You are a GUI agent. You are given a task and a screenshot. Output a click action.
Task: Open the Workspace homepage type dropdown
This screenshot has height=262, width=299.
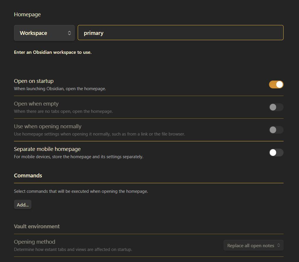click(x=44, y=33)
